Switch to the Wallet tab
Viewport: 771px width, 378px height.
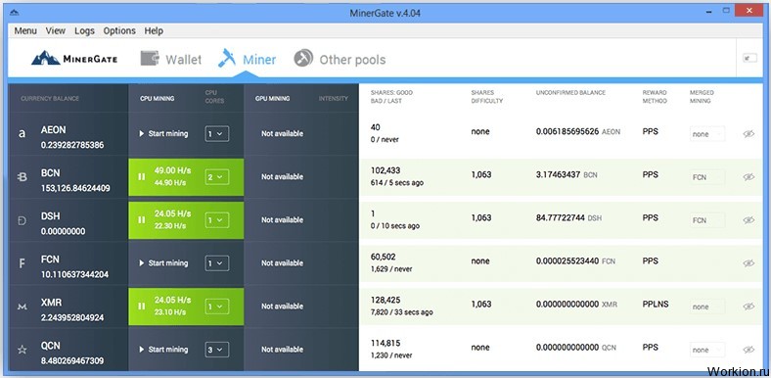coord(171,59)
